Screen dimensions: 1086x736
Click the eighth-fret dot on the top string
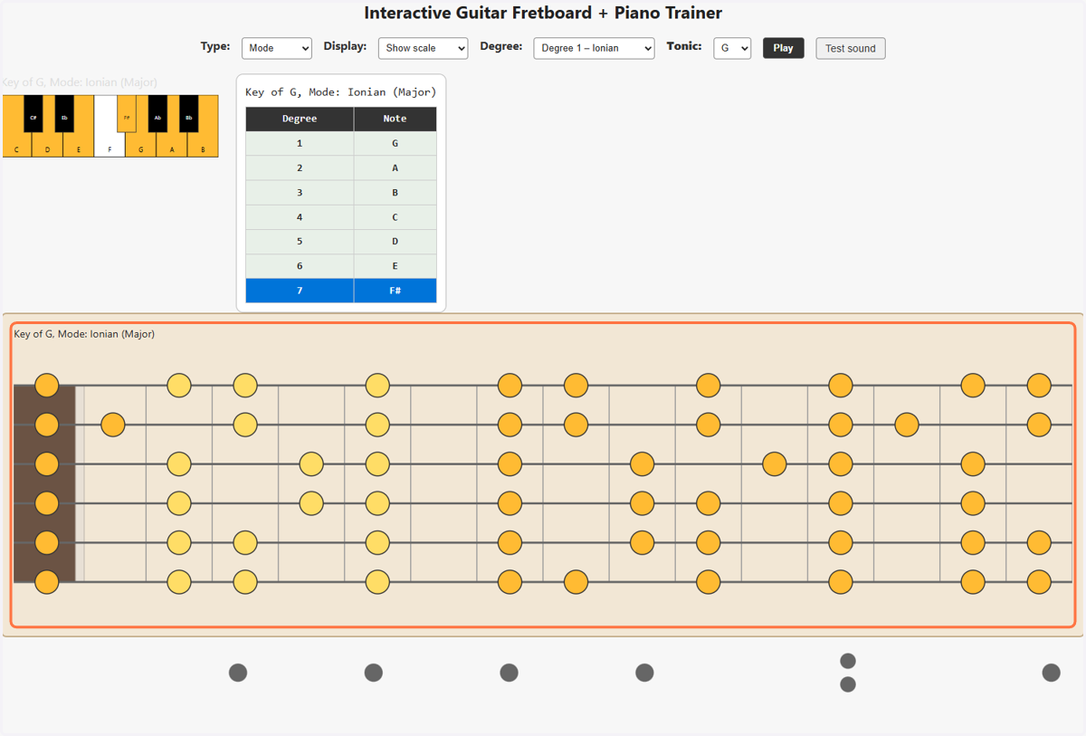coord(576,386)
